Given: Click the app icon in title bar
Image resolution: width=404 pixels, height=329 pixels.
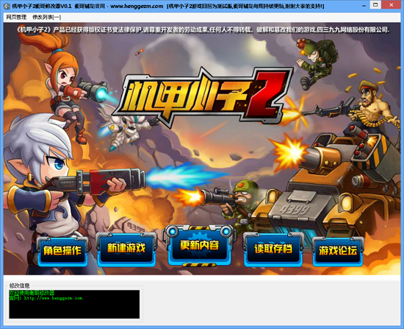Looking at the screenshot, I should click(7, 6).
